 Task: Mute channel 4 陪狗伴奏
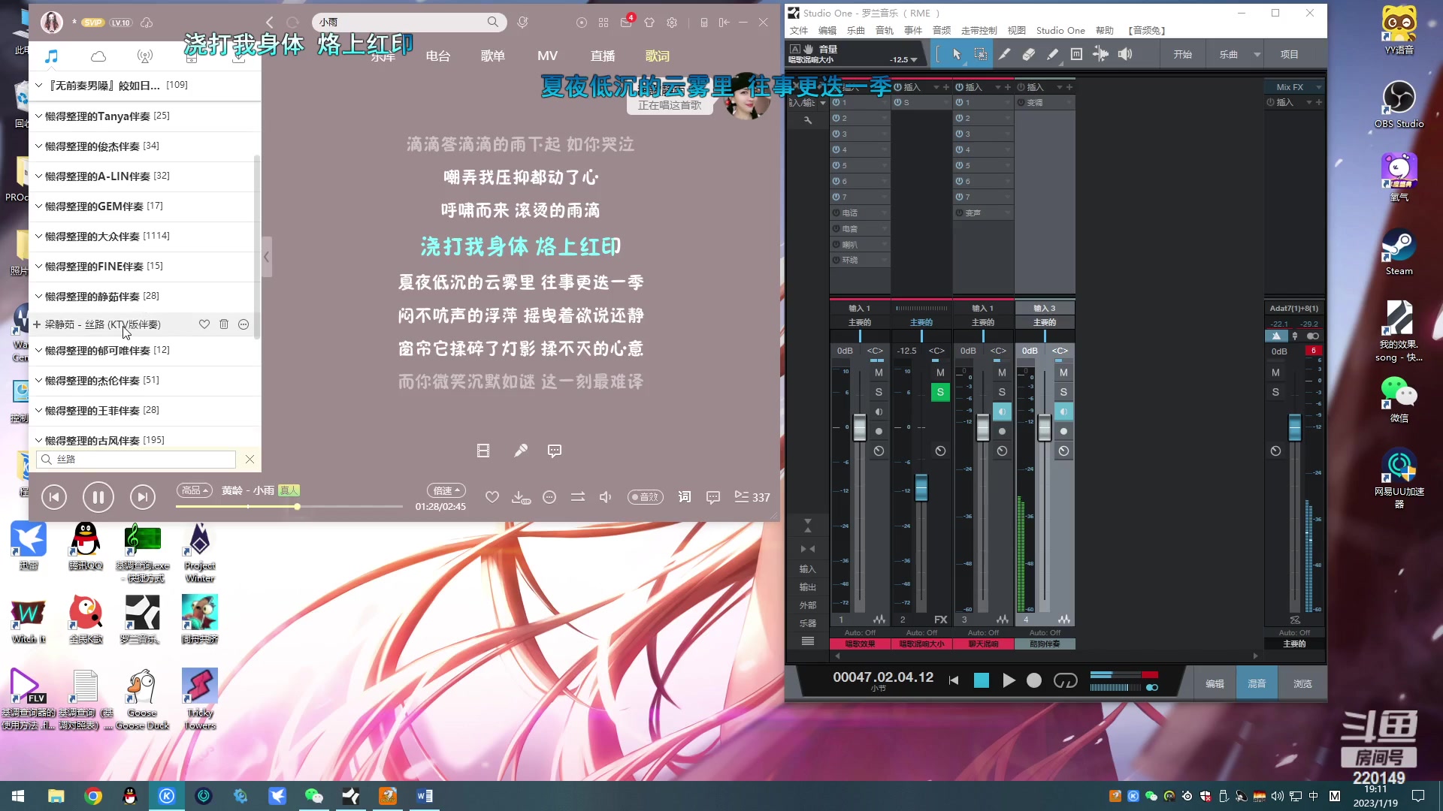coord(1063,372)
